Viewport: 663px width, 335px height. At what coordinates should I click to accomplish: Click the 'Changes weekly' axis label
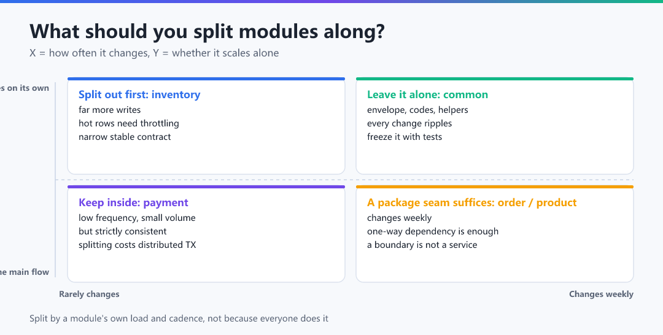point(601,294)
